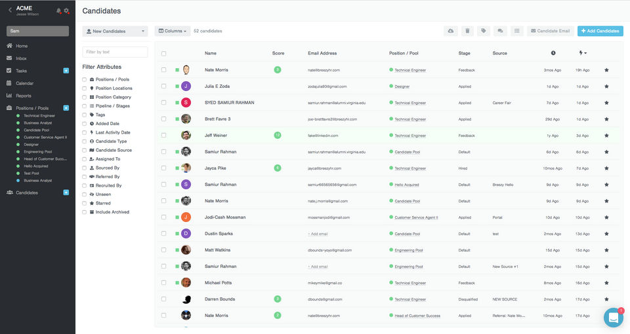Star the Jeff Weiner row
Image resolution: width=630 pixels, height=334 pixels.
(606, 136)
